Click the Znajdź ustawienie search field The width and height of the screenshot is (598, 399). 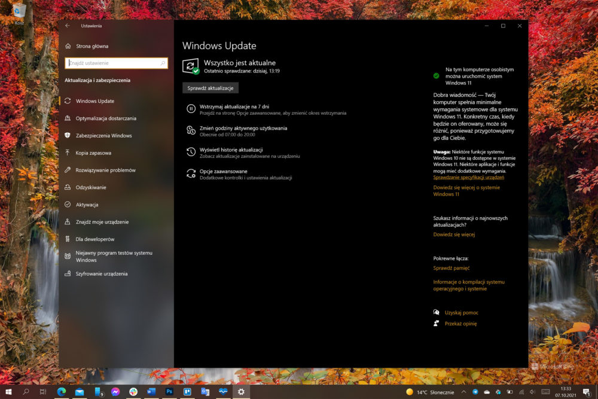[117, 63]
